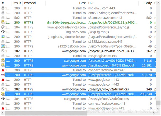Click script icon of dnn506yrbagrg.cloudfront HTTPS row

(x=3, y=22)
